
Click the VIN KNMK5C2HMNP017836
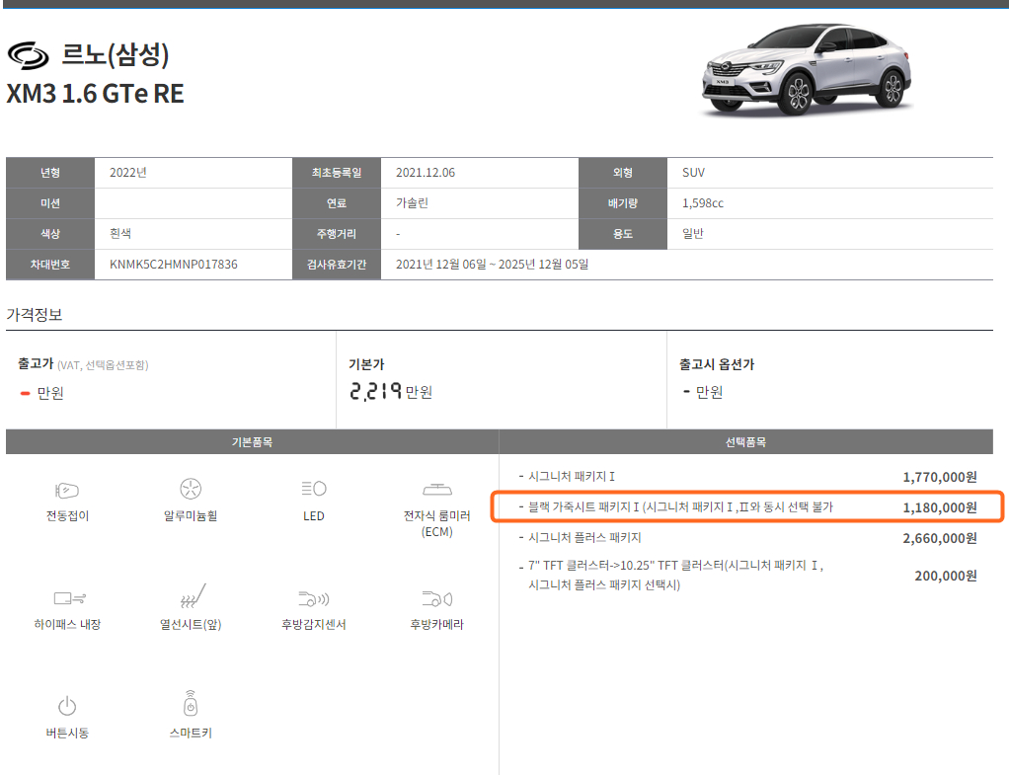[173, 265]
